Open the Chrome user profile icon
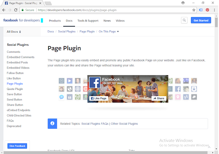 tap(183, 3)
